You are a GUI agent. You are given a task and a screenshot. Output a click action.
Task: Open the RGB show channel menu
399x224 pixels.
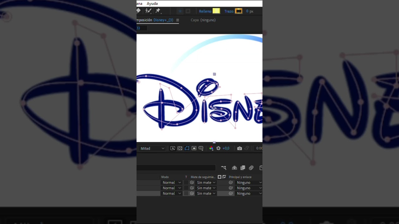[211, 148]
